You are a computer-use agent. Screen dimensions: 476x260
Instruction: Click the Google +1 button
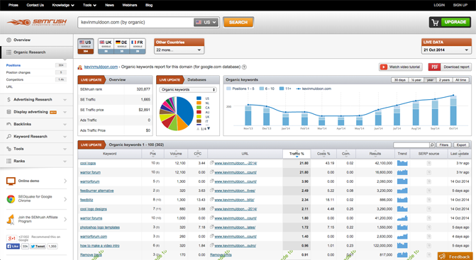point(11,239)
